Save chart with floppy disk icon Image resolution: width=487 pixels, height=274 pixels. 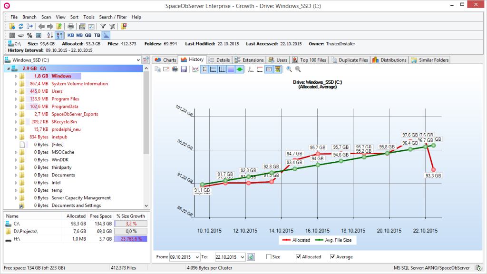[184, 69]
